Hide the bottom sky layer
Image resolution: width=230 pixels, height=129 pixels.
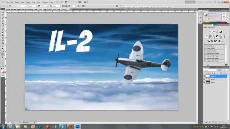click(x=204, y=82)
